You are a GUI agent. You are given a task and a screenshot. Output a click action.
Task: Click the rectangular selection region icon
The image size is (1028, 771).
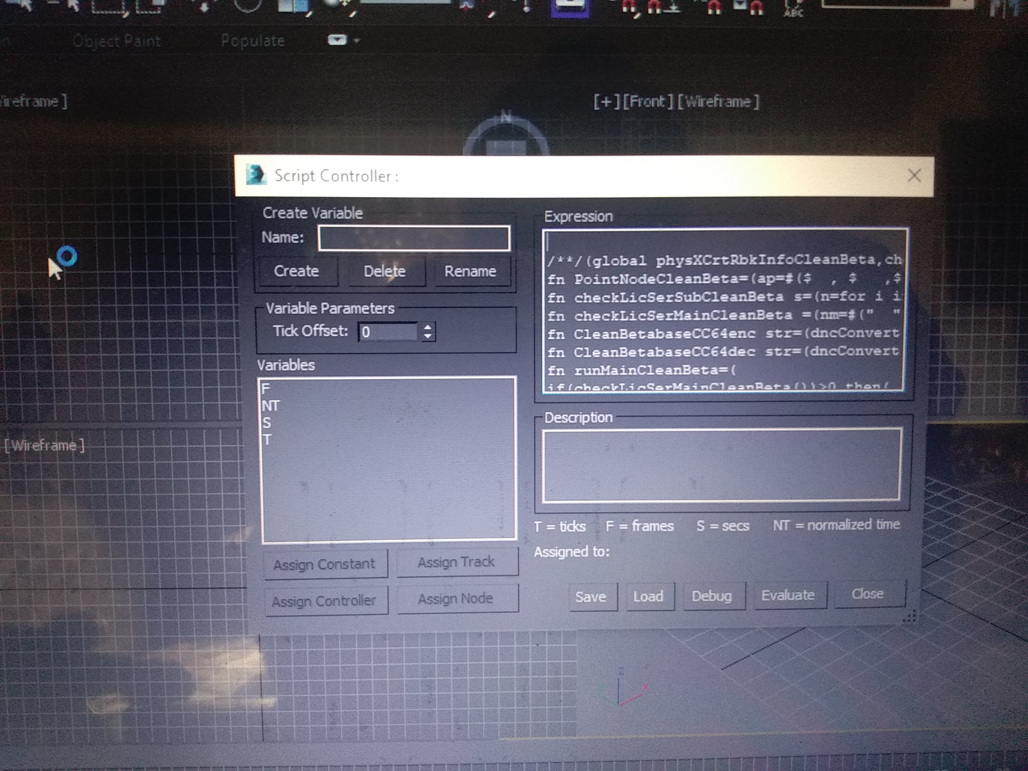(x=108, y=6)
